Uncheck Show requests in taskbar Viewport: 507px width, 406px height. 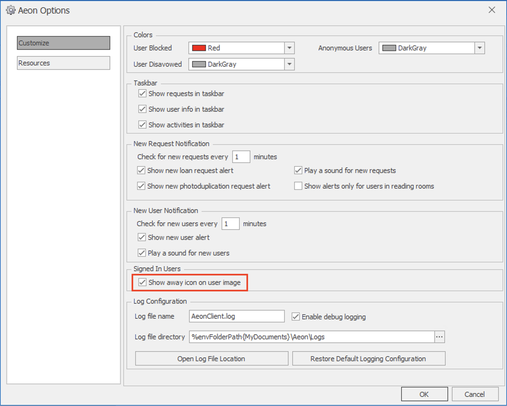coord(142,94)
